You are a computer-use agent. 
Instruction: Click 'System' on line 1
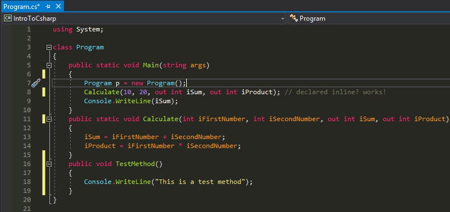88,30
